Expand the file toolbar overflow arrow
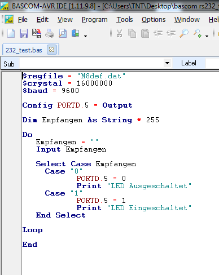 pyautogui.click(x=85, y=36)
